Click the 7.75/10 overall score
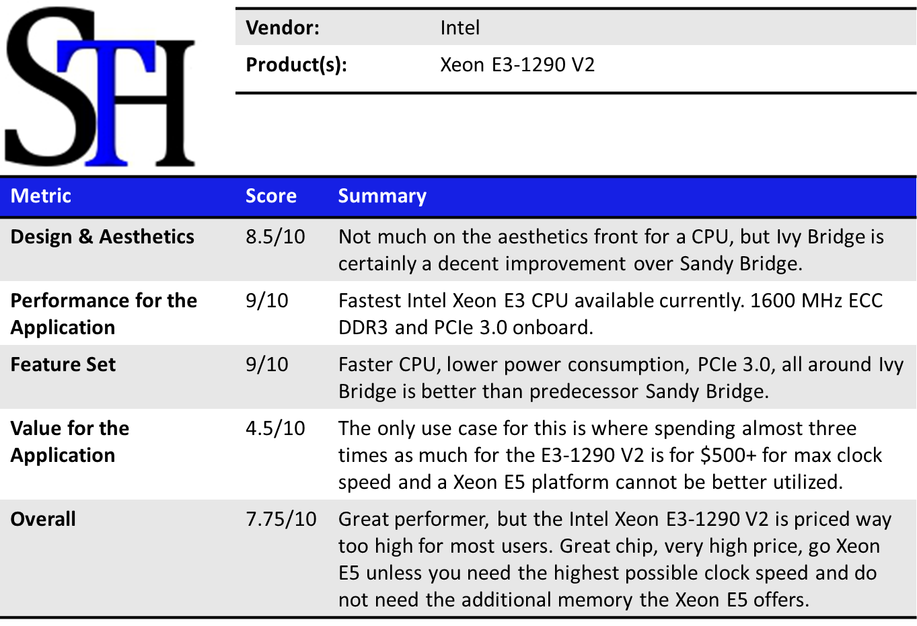The image size is (917, 626). (281, 519)
